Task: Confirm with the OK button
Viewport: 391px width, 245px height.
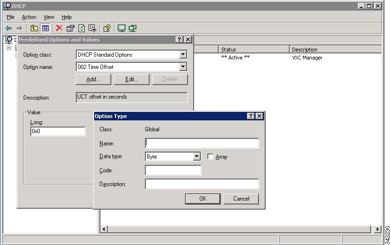Action: coord(203,199)
